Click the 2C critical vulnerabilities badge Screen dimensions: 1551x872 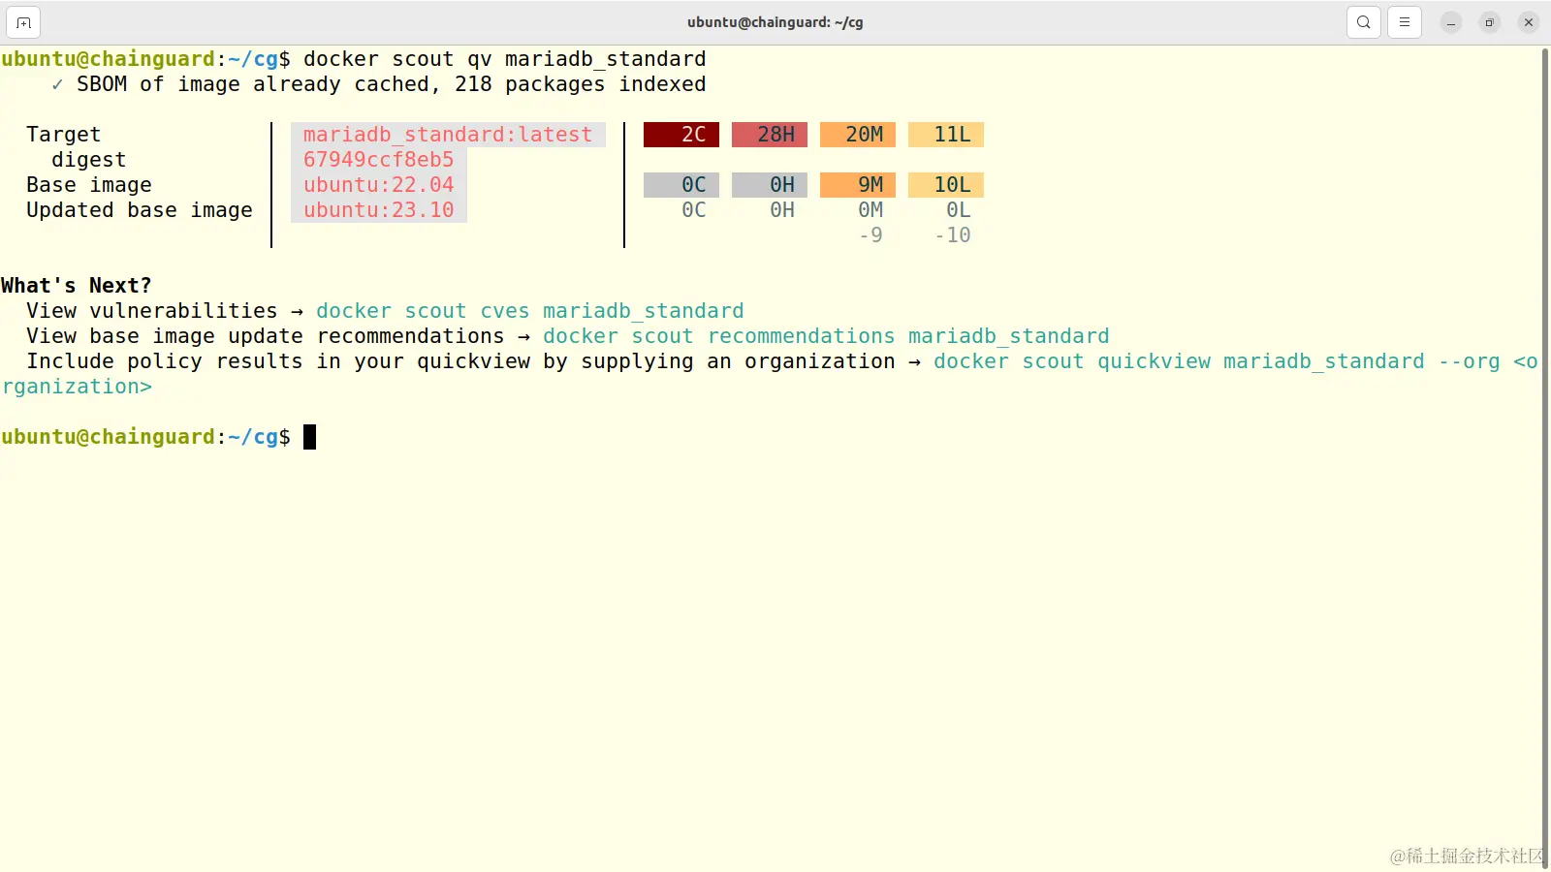pos(681,135)
